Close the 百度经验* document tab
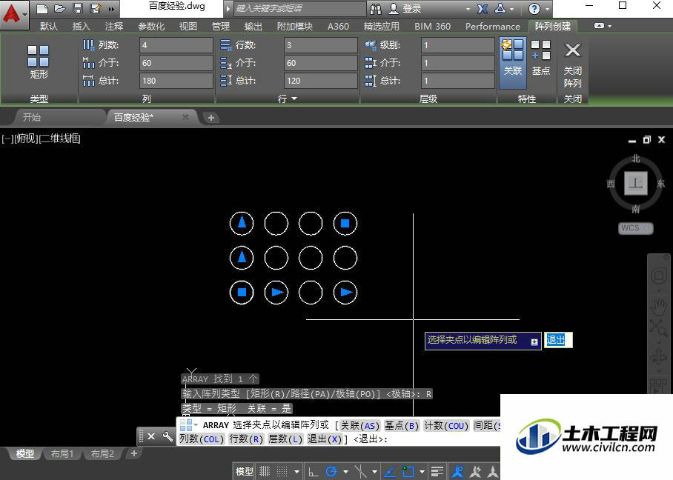Viewport: 673px width, 480px height. [185, 117]
